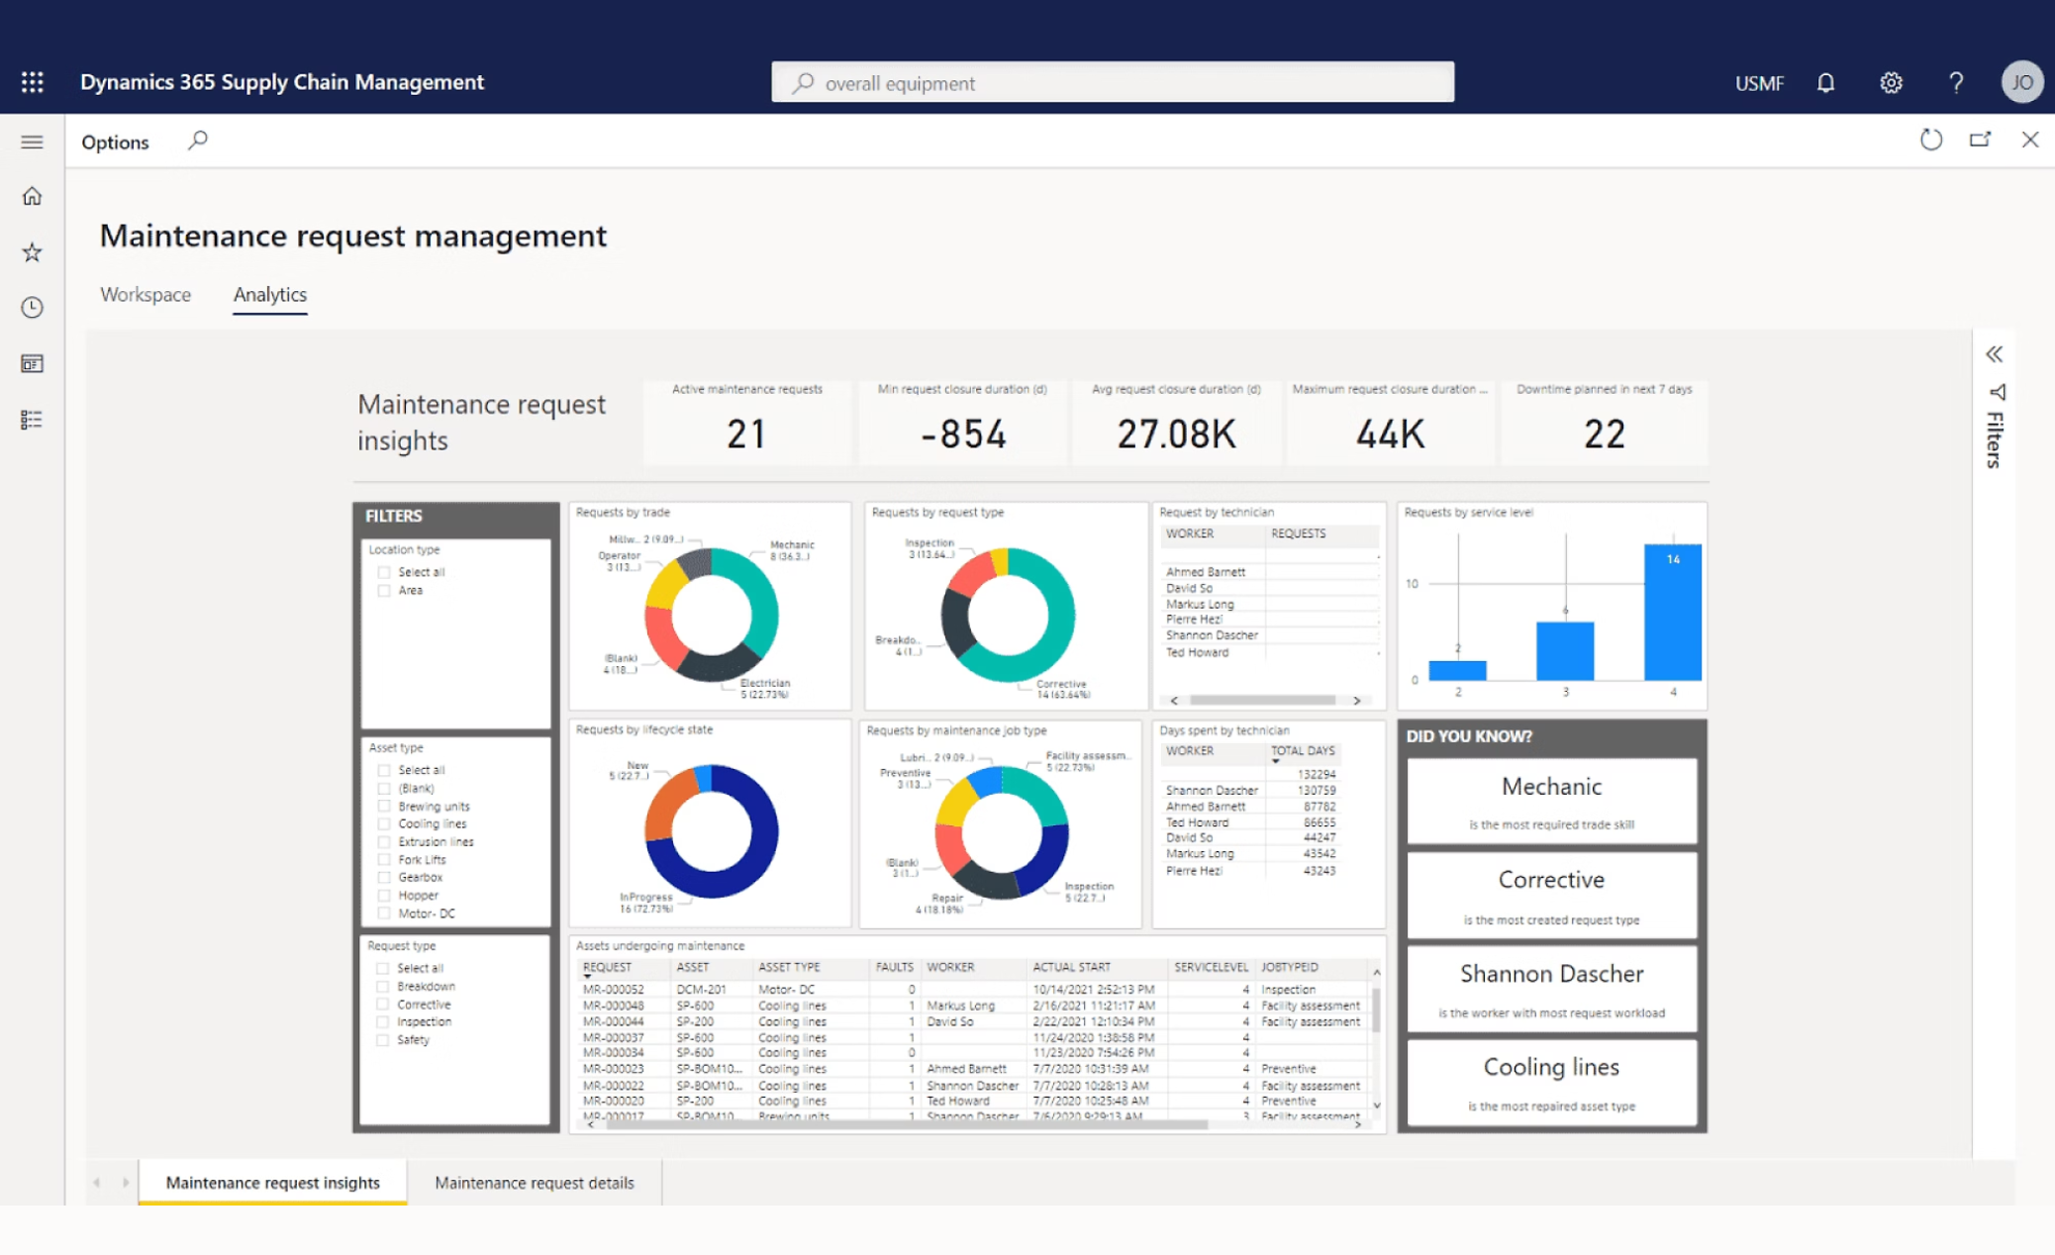
Task: Expand the Filters pane with double chevron
Action: click(1994, 354)
